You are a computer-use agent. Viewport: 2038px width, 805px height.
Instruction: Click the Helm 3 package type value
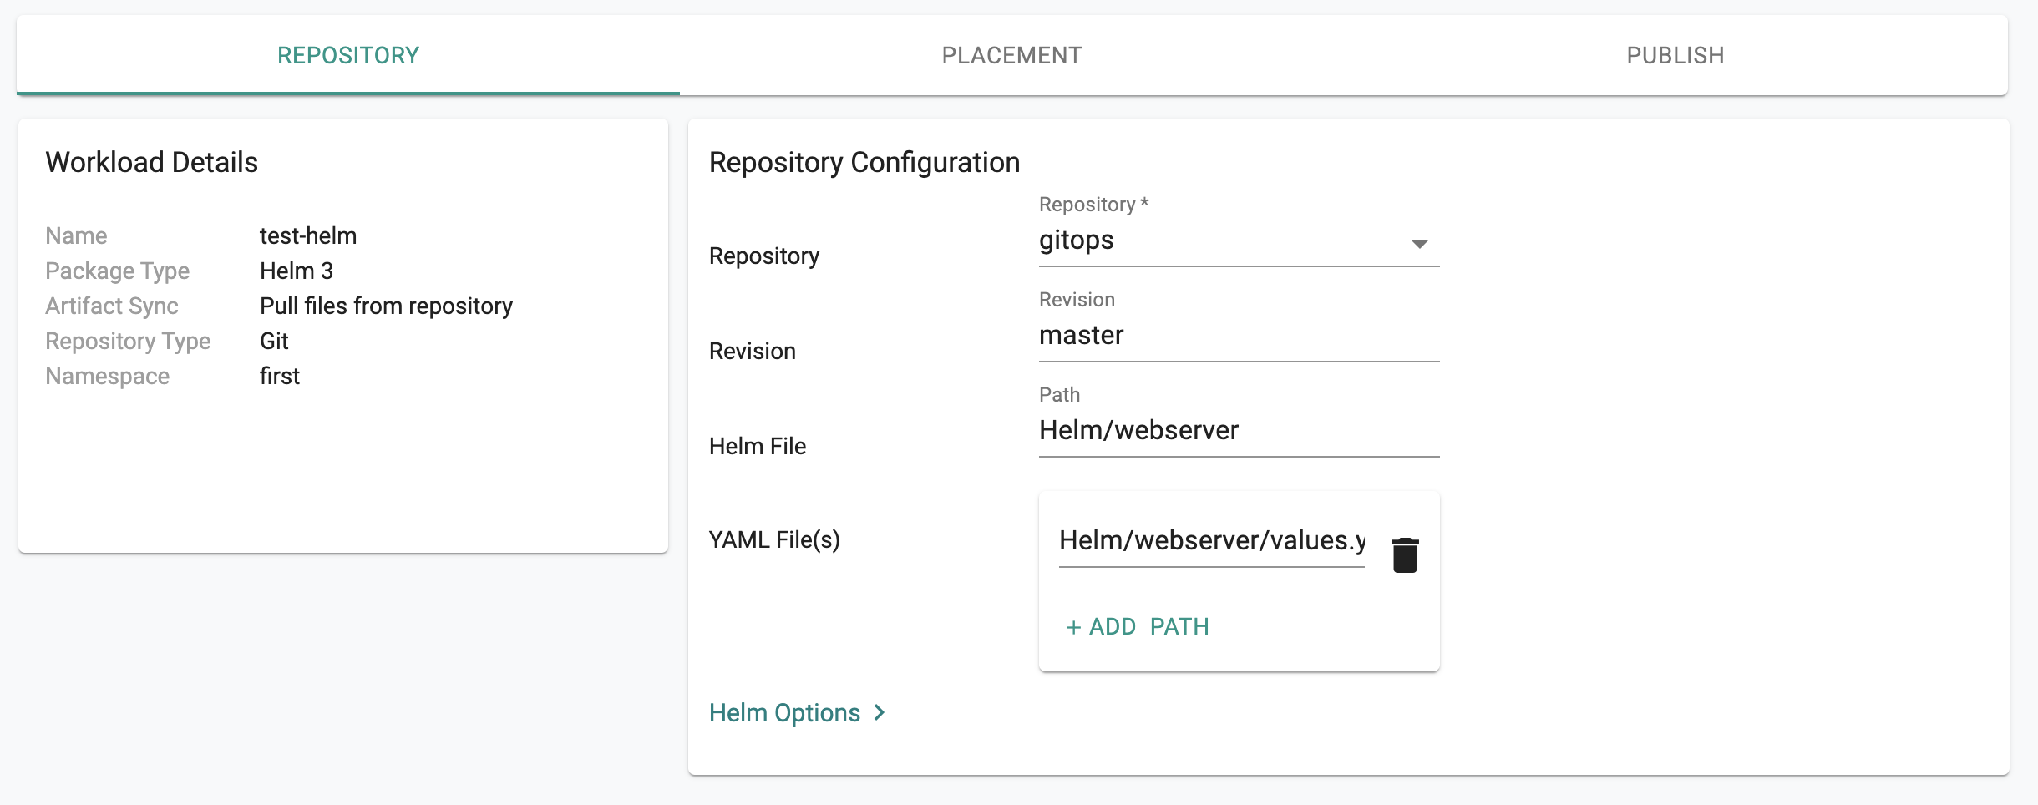pyautogui.click(x=297, y=271)
